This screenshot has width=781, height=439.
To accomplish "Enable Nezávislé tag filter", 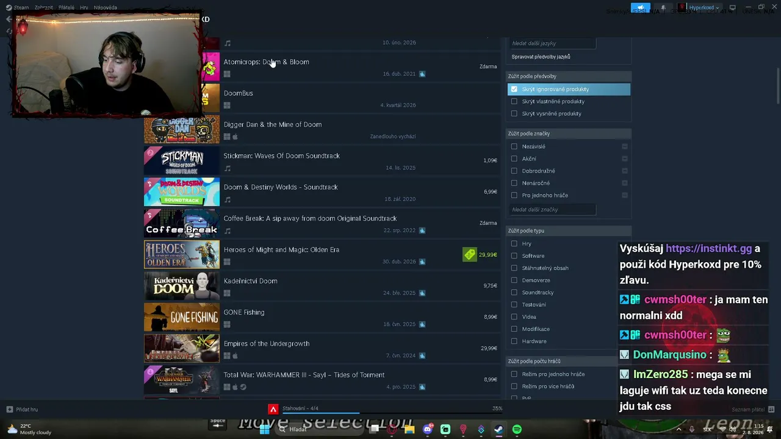I will (514, 146).
